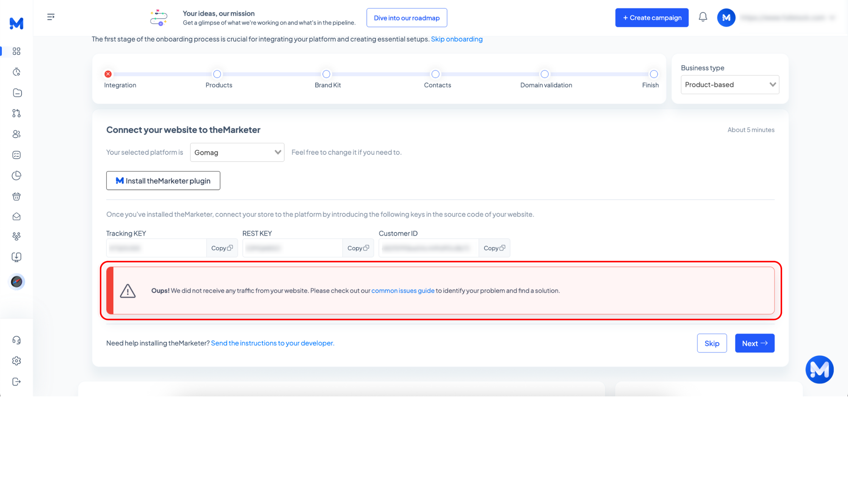Jump to the Finish onboarding step

point(654,74)
